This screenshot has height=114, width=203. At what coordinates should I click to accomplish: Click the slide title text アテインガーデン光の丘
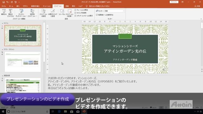(125, 51)
